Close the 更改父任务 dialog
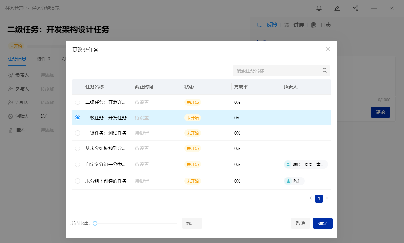This screenshot has height=243, width=404. click(328, 49)
